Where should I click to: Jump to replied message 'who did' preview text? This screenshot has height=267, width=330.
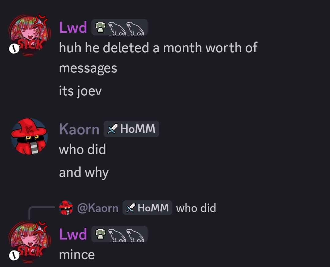(196, 208)
